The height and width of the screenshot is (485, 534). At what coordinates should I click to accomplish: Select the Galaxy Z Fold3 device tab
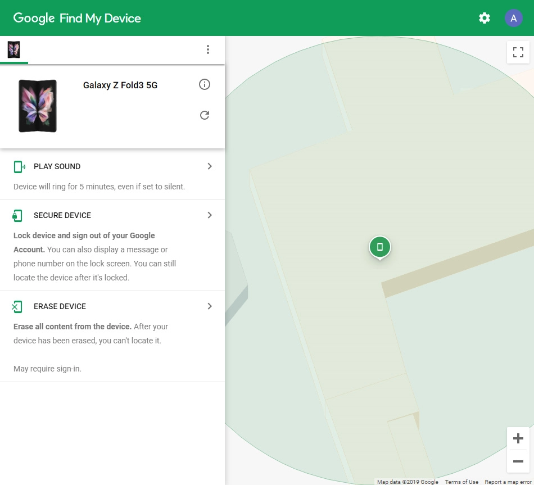(14, 49)
